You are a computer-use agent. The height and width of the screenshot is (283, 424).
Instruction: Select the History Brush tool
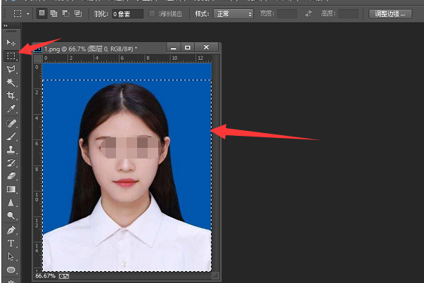pyautogui.click(x=11, y=163)
